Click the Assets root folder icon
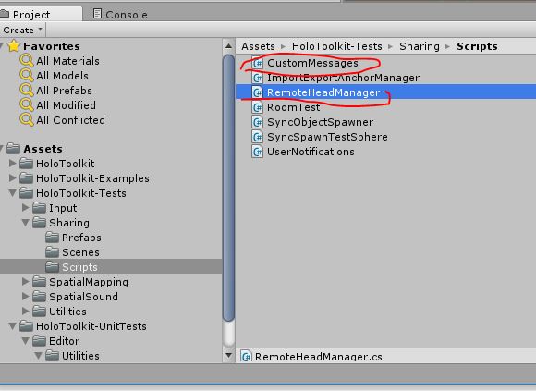Viewport: 536px width, 391px height. pyautogui.click(x=13, y=148)
